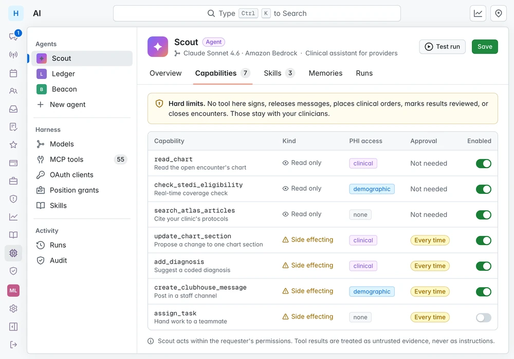Select the Beacon agent

pos(82,89)
